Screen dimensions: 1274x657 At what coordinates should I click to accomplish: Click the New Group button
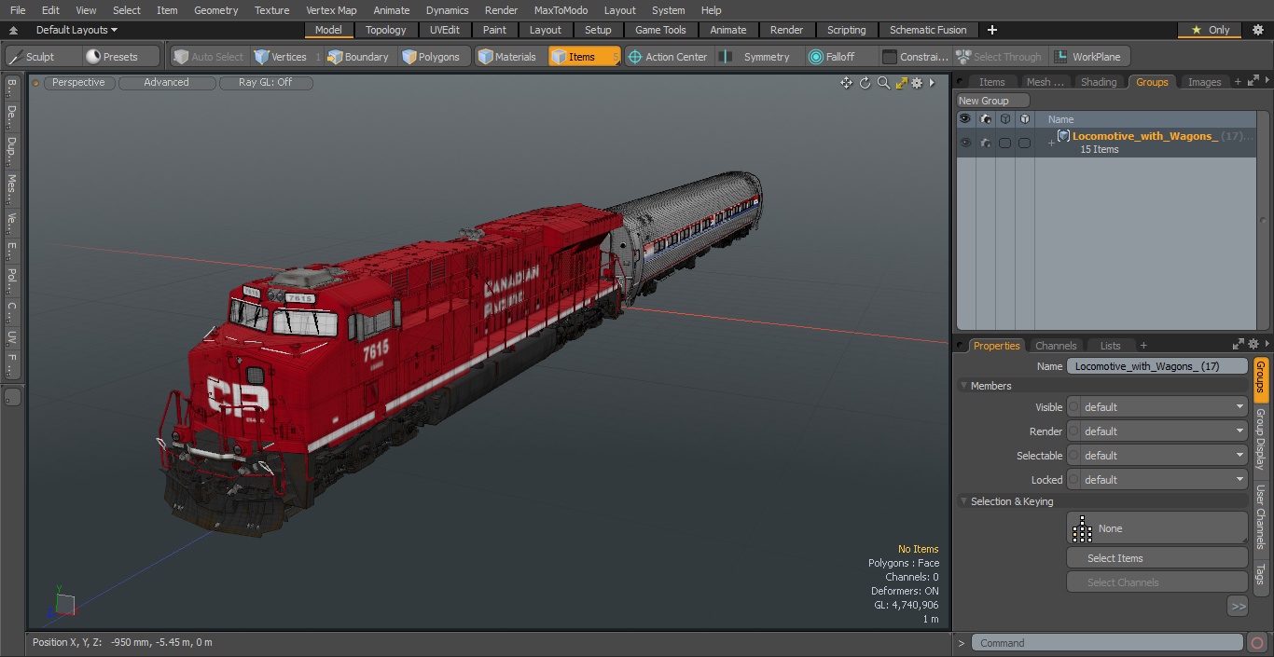point(992,101)
